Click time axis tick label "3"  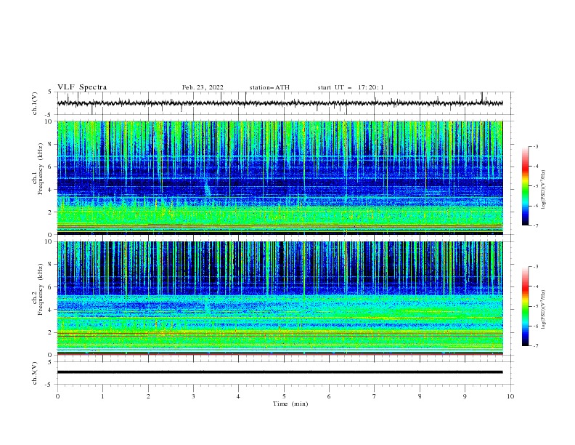pyautogui.click(x=193, y=396)
